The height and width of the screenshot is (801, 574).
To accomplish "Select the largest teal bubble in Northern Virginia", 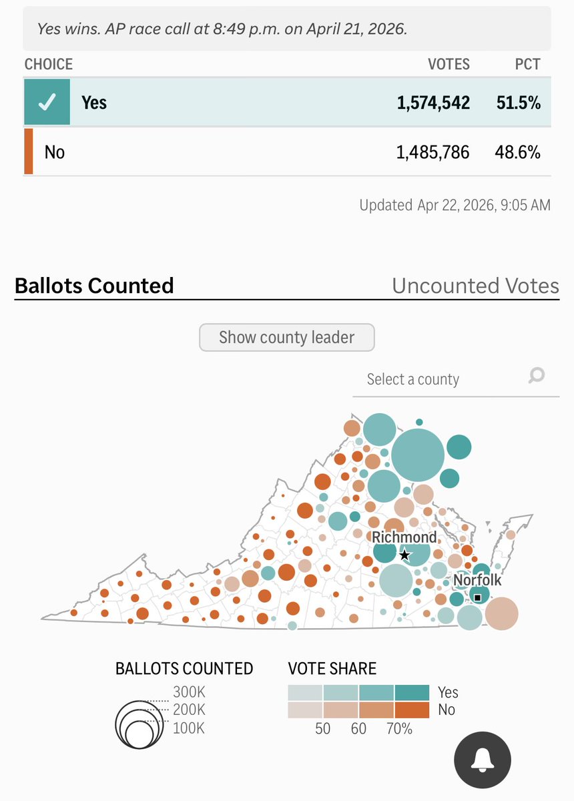I will 418,456.
